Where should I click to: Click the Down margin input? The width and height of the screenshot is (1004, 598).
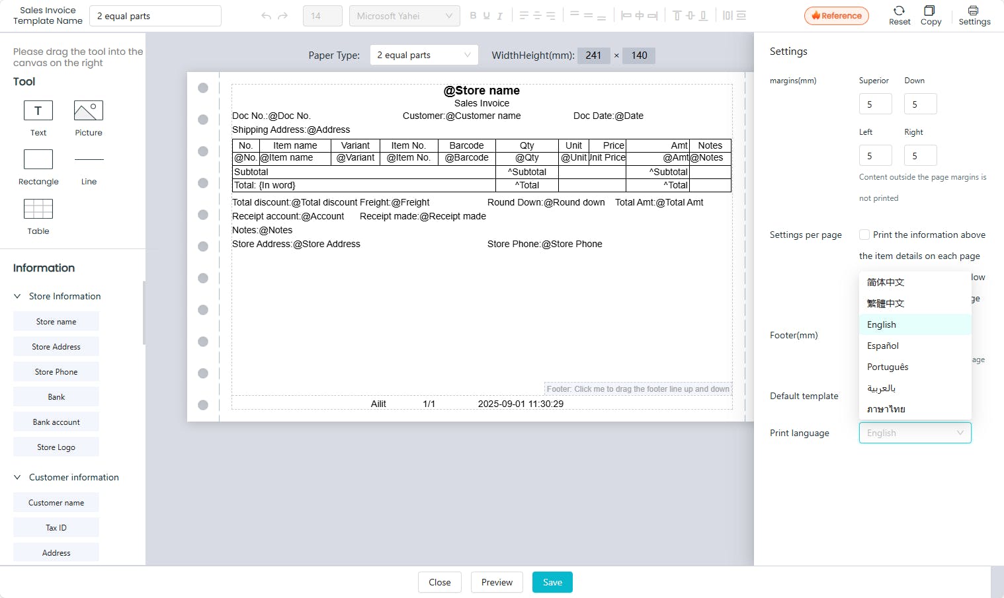point(921,104)
